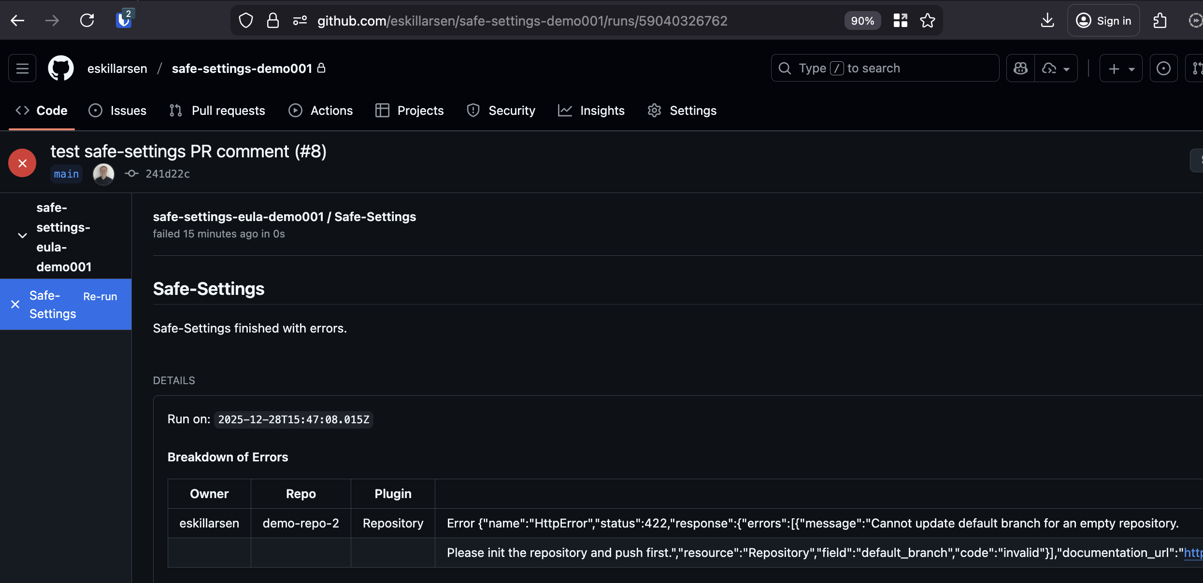Click the GitHub Octocat logo

[x=61, y=68]
